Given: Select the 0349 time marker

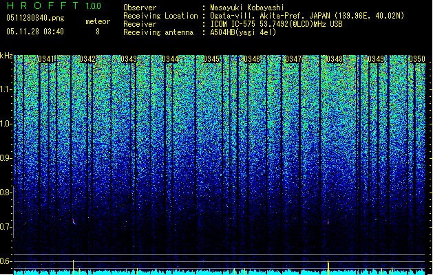Looking at the screenshot, I should [x=376, y=59].
